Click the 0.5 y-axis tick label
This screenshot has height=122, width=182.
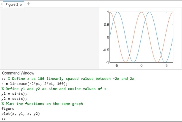105,24
